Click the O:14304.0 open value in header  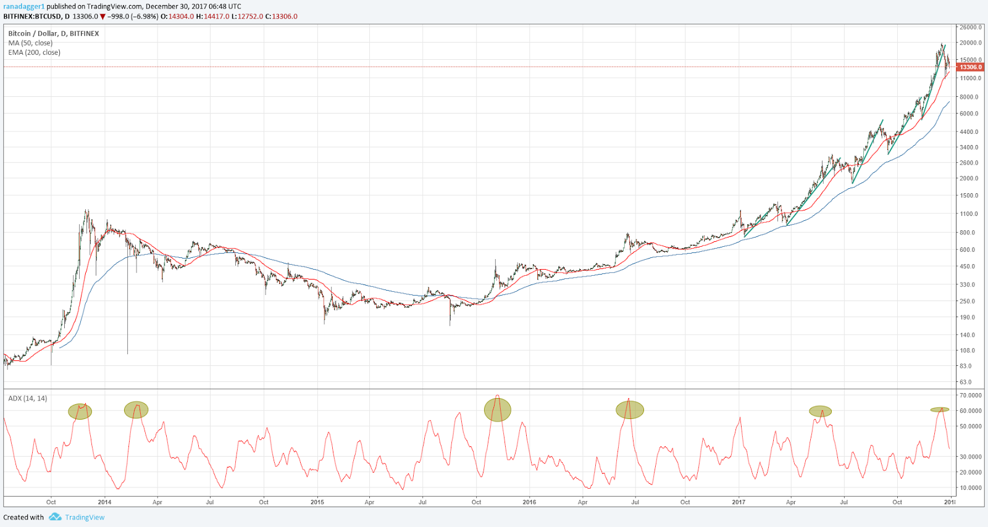[x=177, y=17]
